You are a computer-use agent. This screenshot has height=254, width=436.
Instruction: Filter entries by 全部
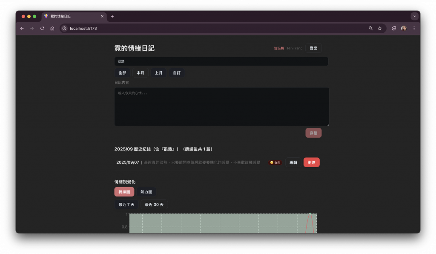coord(122,73)
